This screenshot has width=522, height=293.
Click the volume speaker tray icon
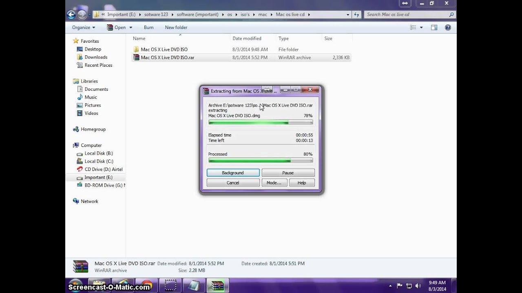418,286
